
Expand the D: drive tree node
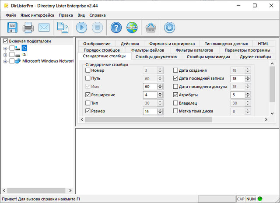[5, 55]
